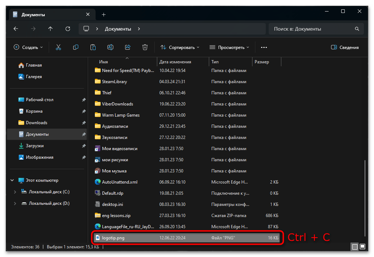This screenshot has width=374, height=257.
Task: Click the Share icon in toolbar
Action: (x=127, y=47)
